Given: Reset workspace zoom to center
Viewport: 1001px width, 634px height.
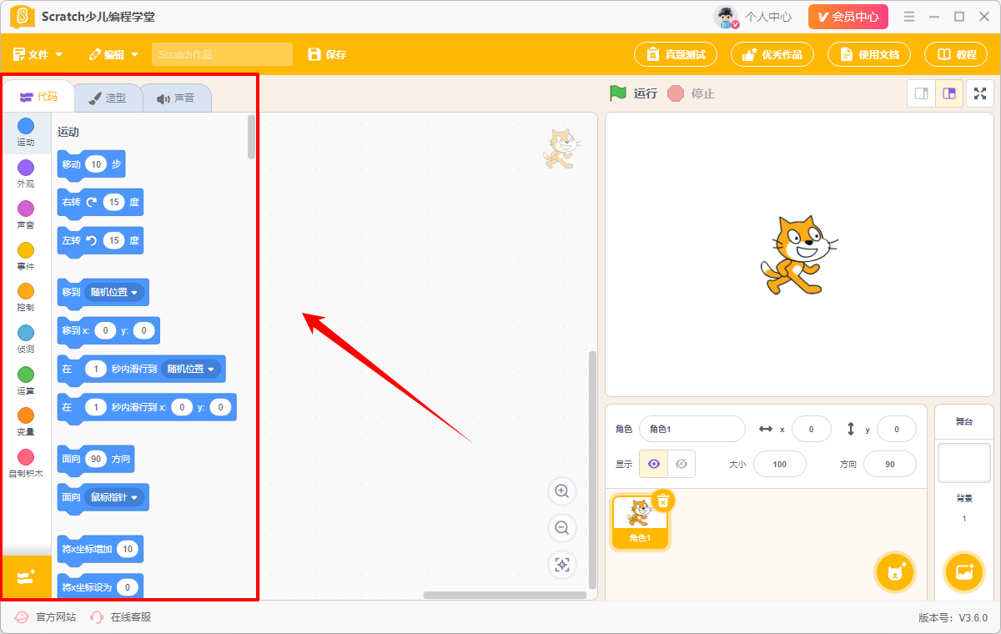Looking at the screenshot, I should 562,565.
